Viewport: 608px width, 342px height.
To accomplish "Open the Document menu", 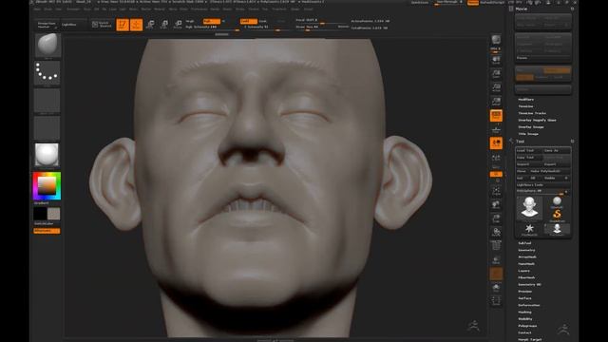I will 73,9.
